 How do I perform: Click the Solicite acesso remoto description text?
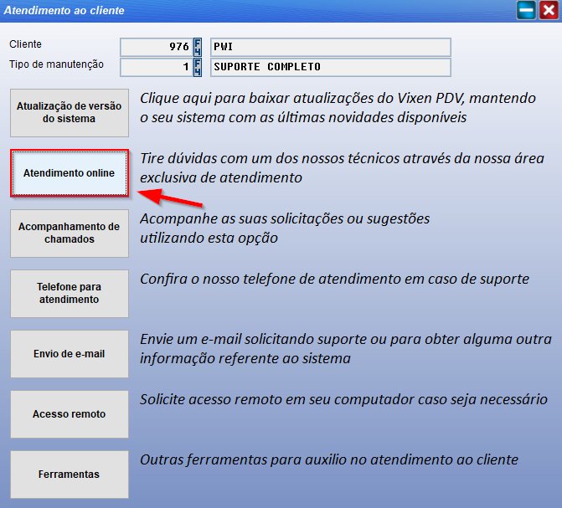pos(343,400)
